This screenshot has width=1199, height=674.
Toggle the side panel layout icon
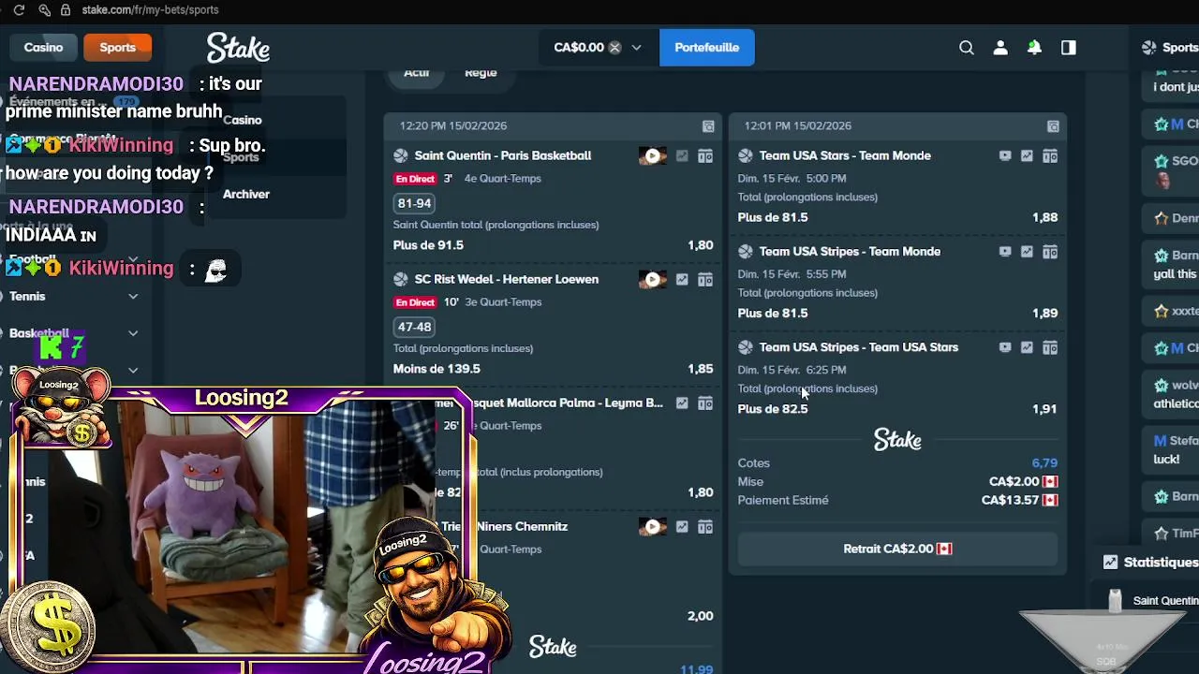[1069, 48]
